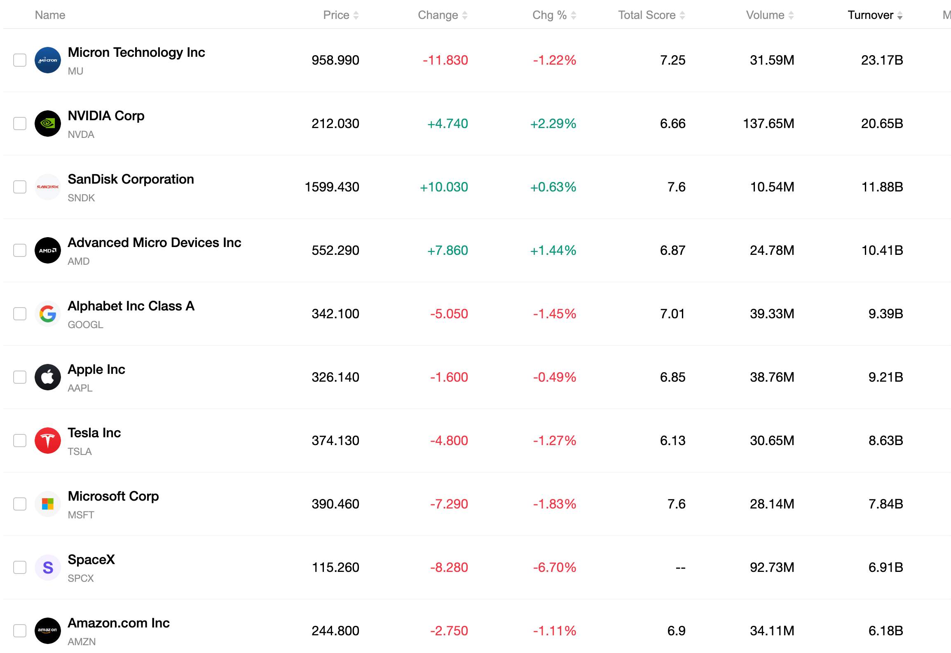This screenshot has height=653, width=951.
Task: Sort by Volume column header
Action: pyautogui.click(x=770, y=15)
